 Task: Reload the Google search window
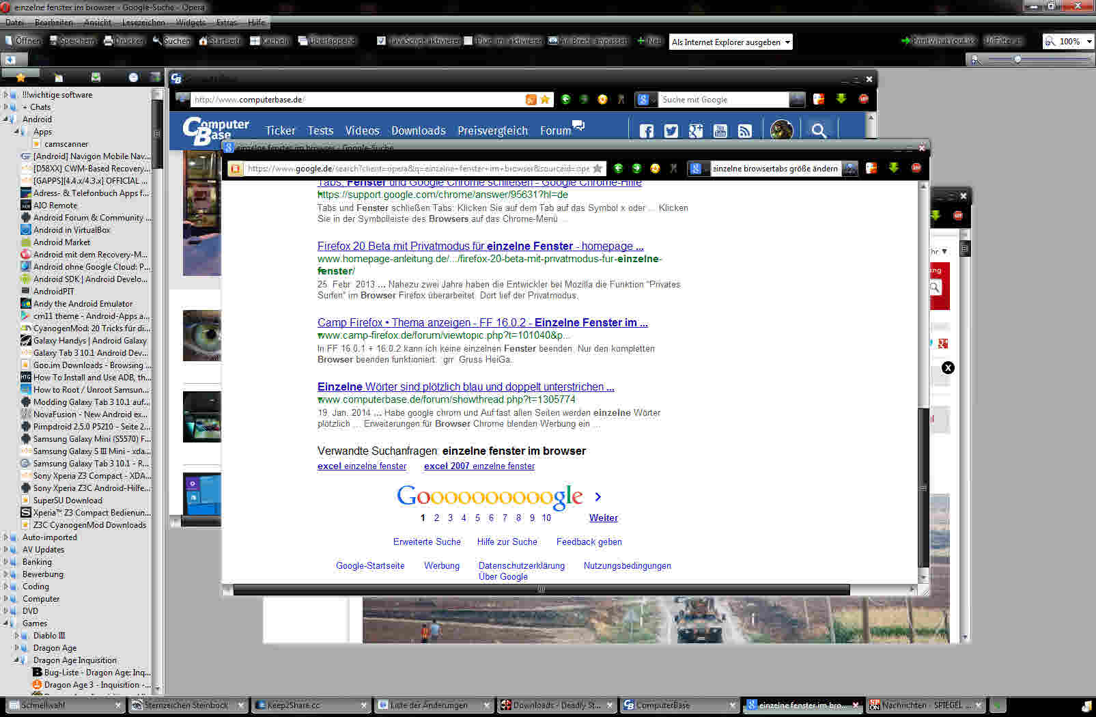point(655,168)
